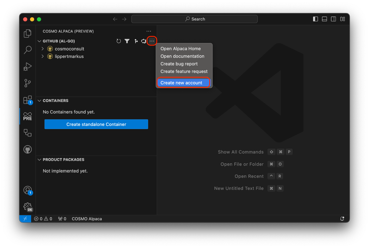Collapse the CONTAINERS section
Image resolution: width=369 pixels, height=248 pixels.
click(39, 101)
